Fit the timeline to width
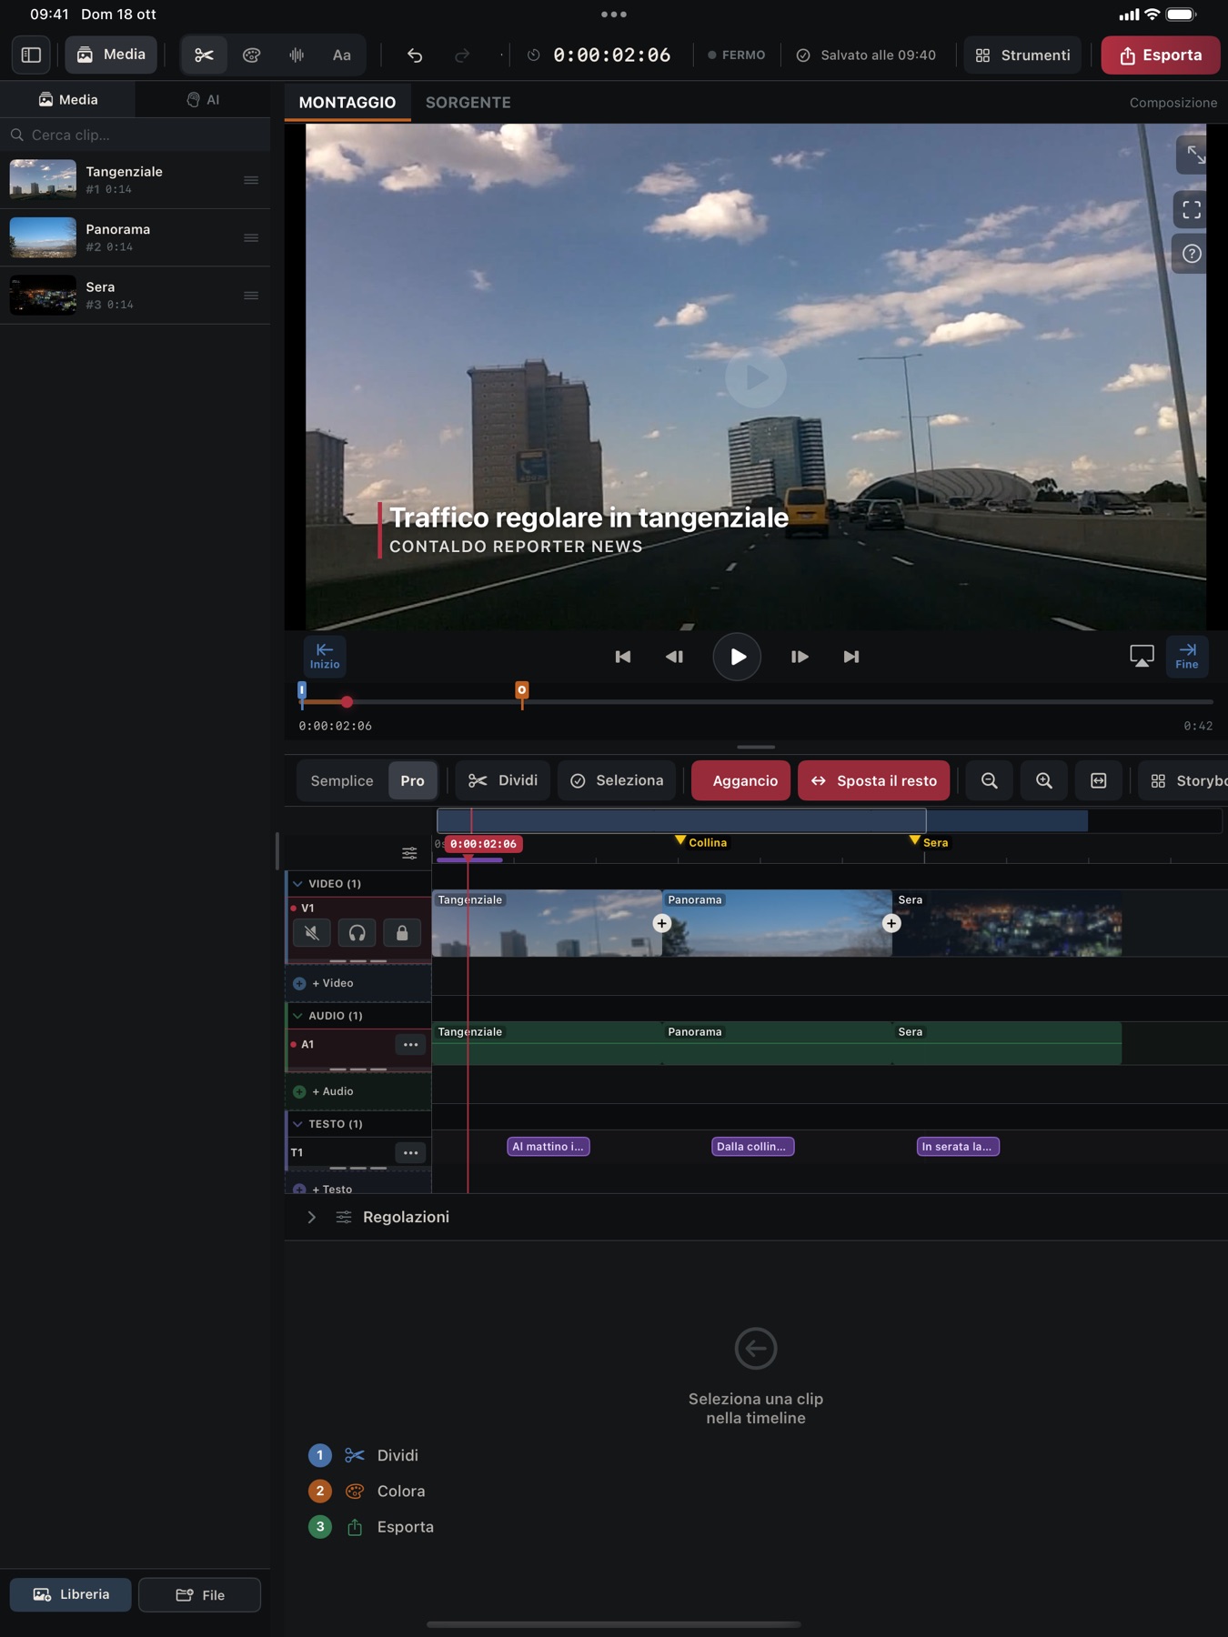The image size is (1228, 1637). (x=1099, y=781)
